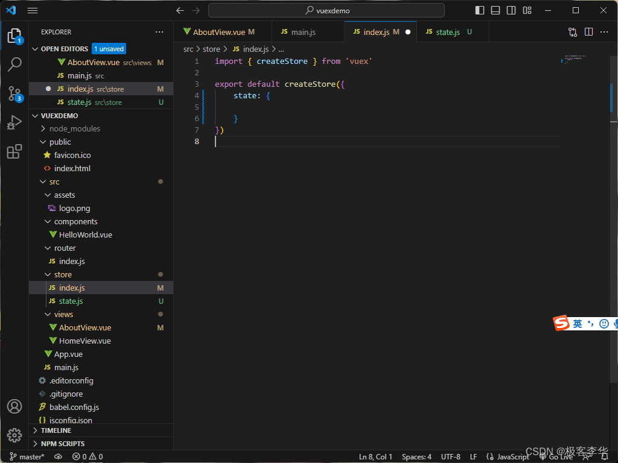This screenshot has height=463, width=618.
Task: Collapse the OPEN EDITORS section
Action: click(x=64, y=49)
